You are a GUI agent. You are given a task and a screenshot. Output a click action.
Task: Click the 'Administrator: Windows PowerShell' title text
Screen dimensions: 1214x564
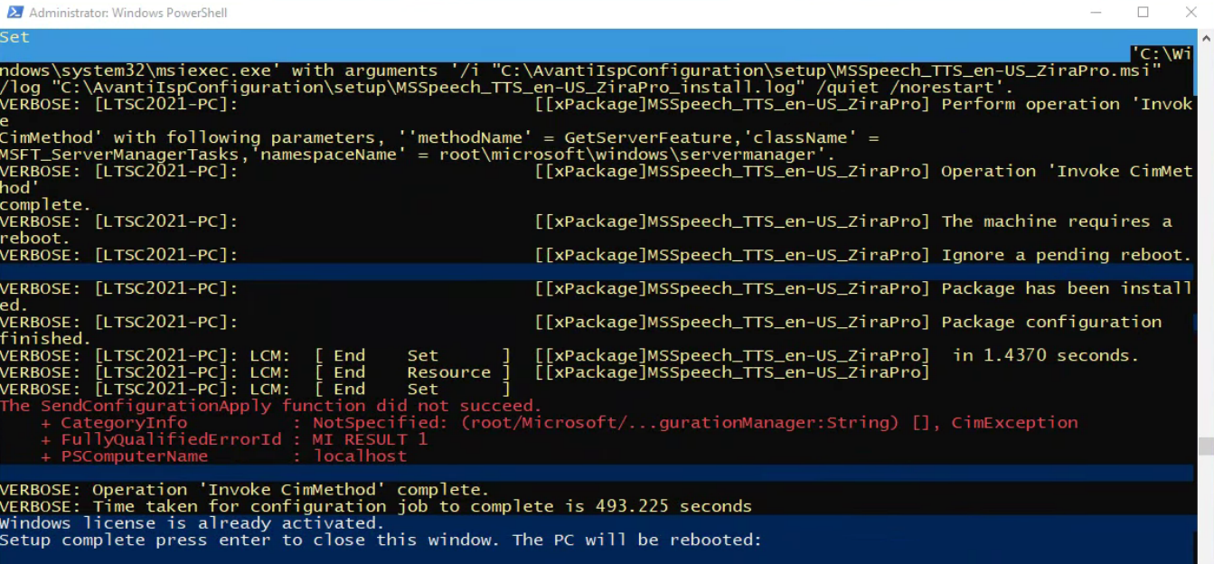point(128,13)
